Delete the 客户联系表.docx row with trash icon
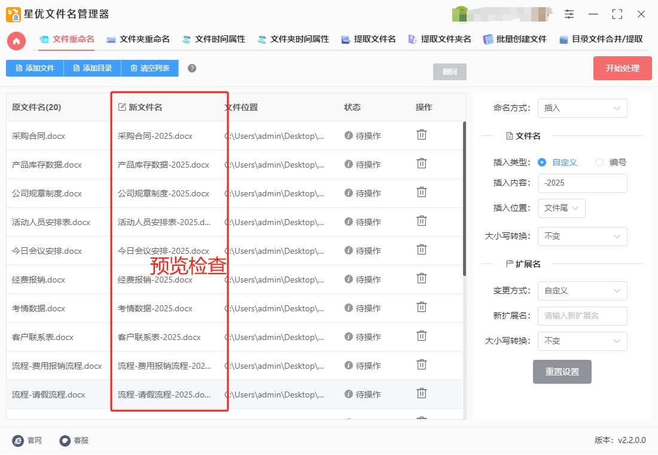This screenshot has width=658, height=455. [x=421, y=336]
